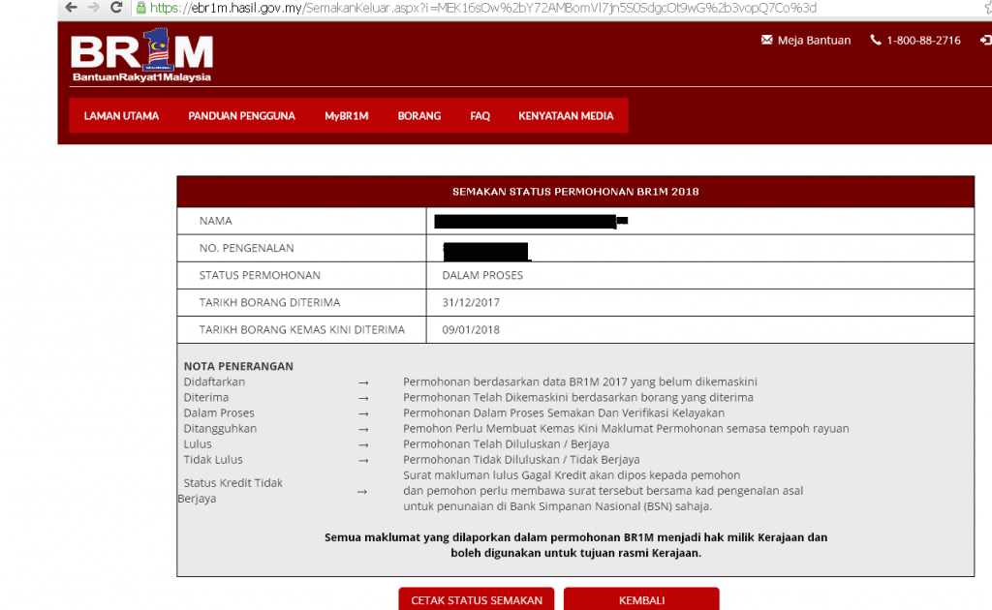Click the browser forward arrow
The height and width of the screenshot is (610, 992).
click(94, 8)
